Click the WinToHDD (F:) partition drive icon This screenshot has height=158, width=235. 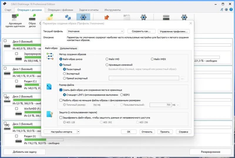pos(19,113)
